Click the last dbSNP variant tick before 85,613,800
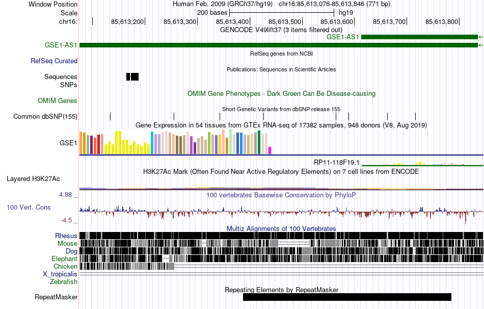The height and width of the screenshot is (309, 484). point(415,116)
